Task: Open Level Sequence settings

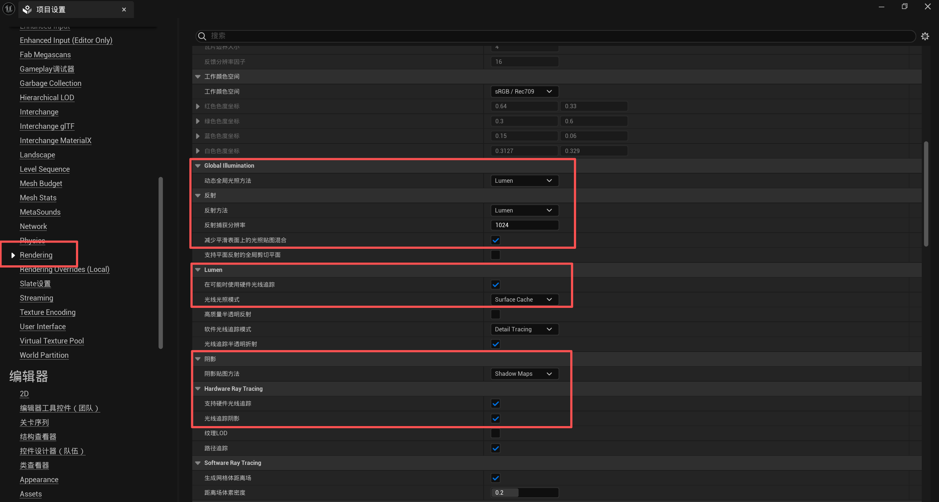Action: (45, 169)
